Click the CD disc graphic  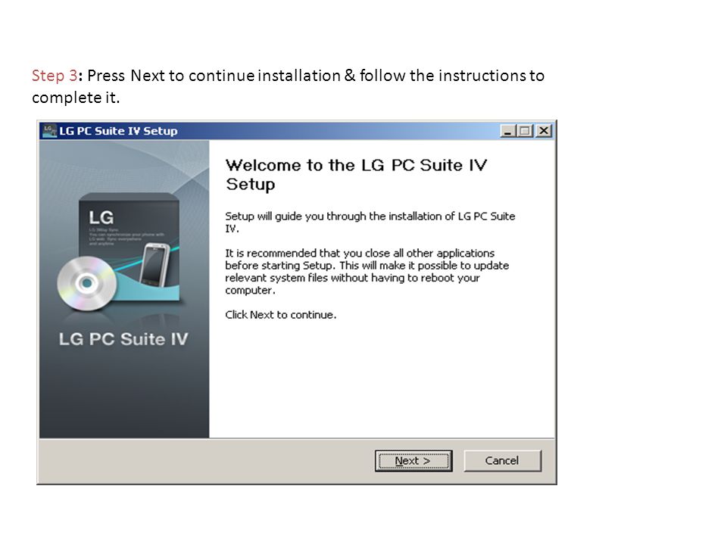[86, 282]
